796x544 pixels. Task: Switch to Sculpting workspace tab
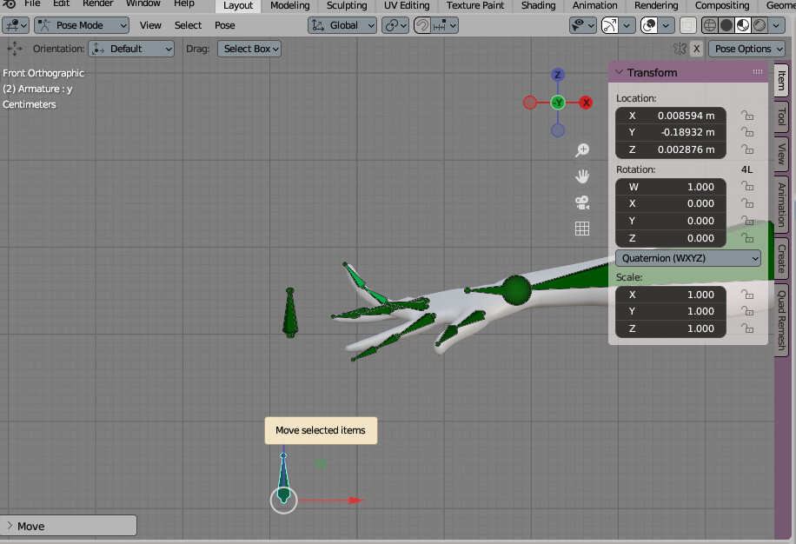click(x=347, y=5)
